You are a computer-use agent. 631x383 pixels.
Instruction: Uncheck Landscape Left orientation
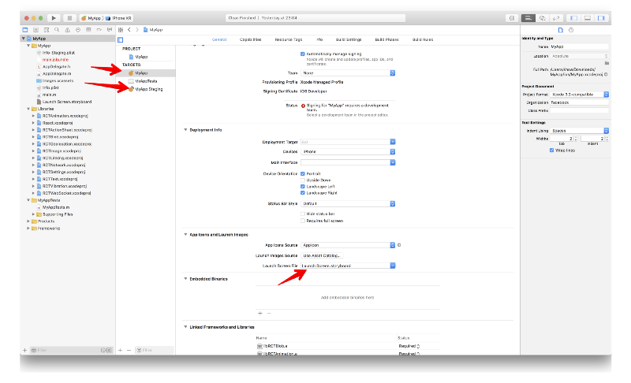[x=303, y=187]
